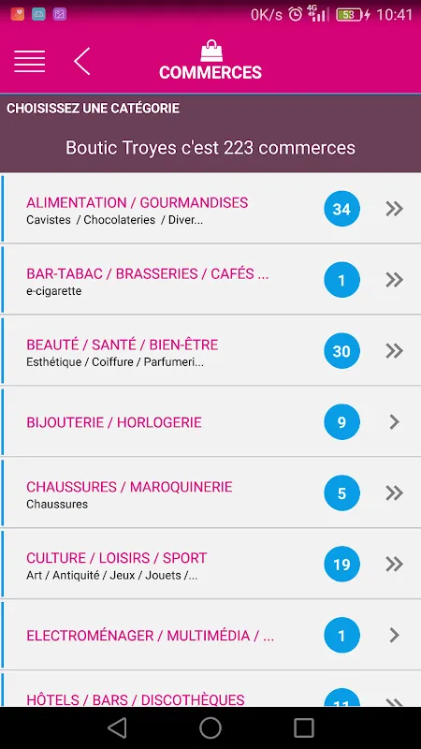Tap the battery indicator in status bar

350,15
